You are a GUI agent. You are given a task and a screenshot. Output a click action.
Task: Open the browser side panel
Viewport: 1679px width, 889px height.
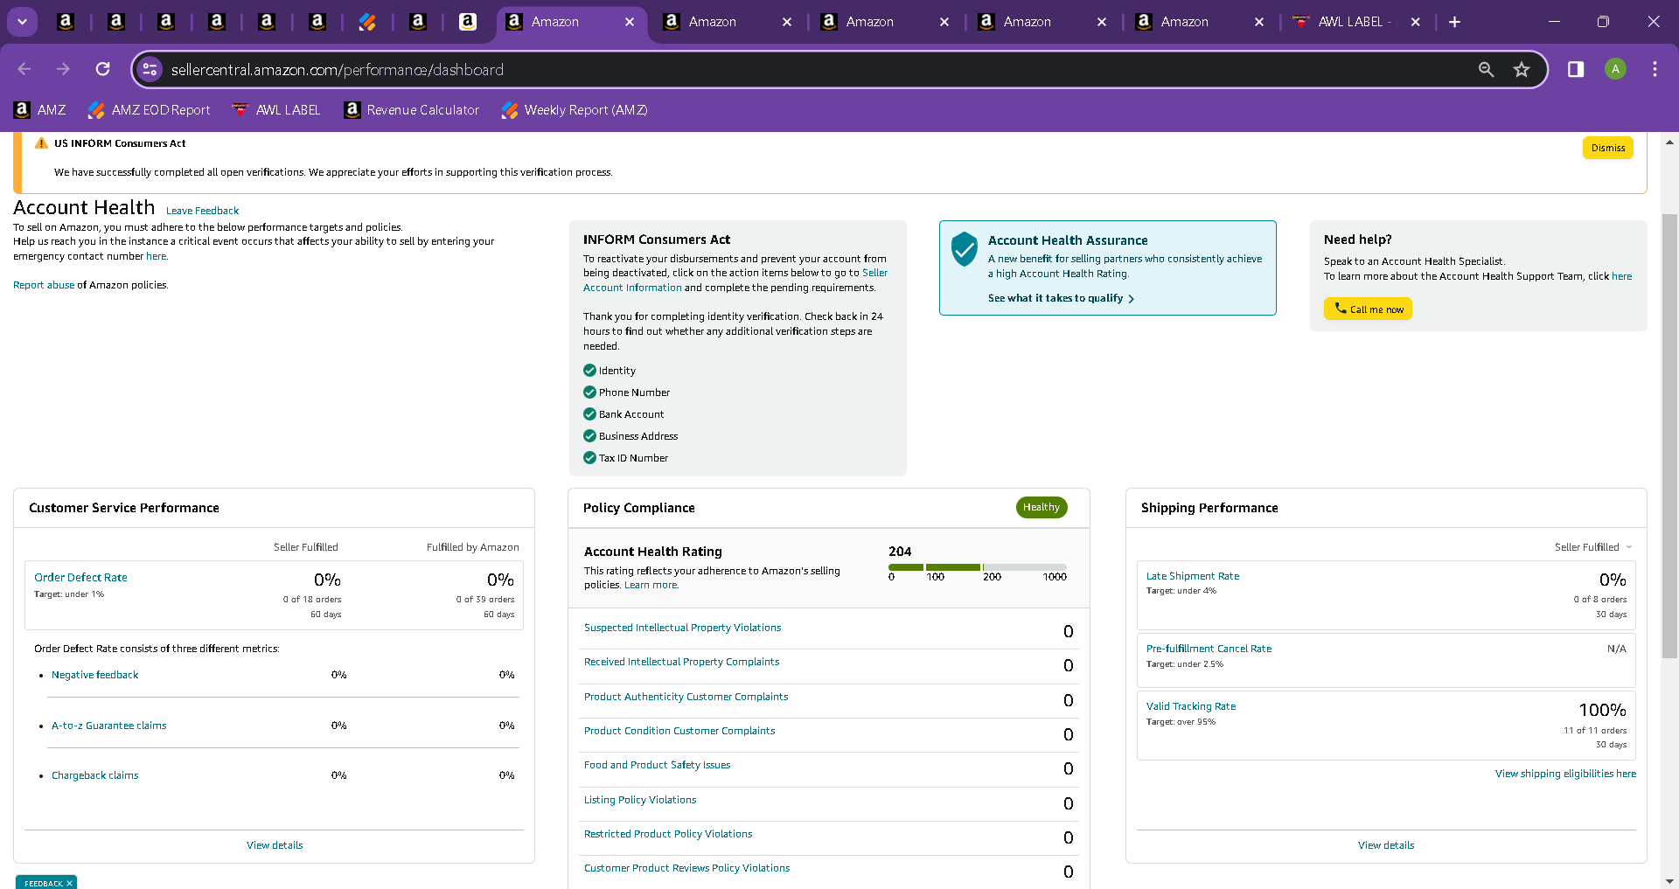point(1576,69)
